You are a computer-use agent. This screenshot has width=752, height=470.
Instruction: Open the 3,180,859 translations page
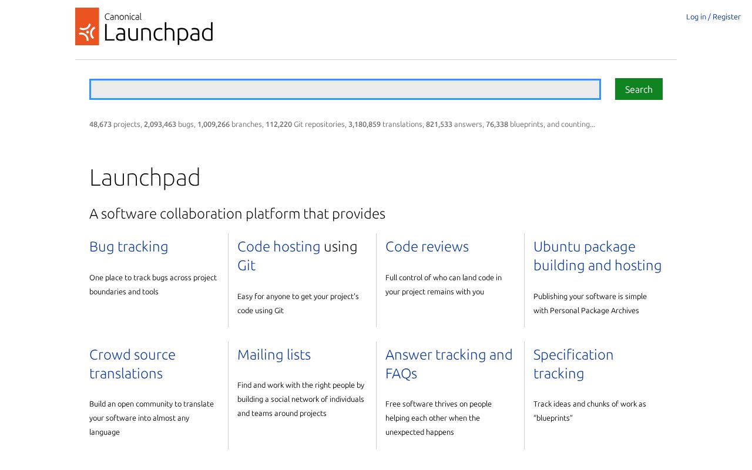[x=364, y=124]
